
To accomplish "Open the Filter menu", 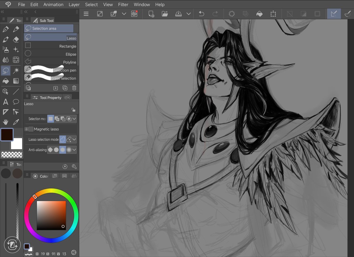I will tap(123, 4).
